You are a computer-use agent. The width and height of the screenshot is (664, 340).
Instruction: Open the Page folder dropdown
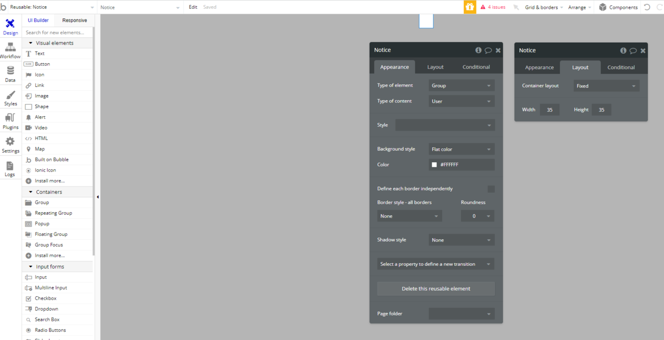coord(461,314)
